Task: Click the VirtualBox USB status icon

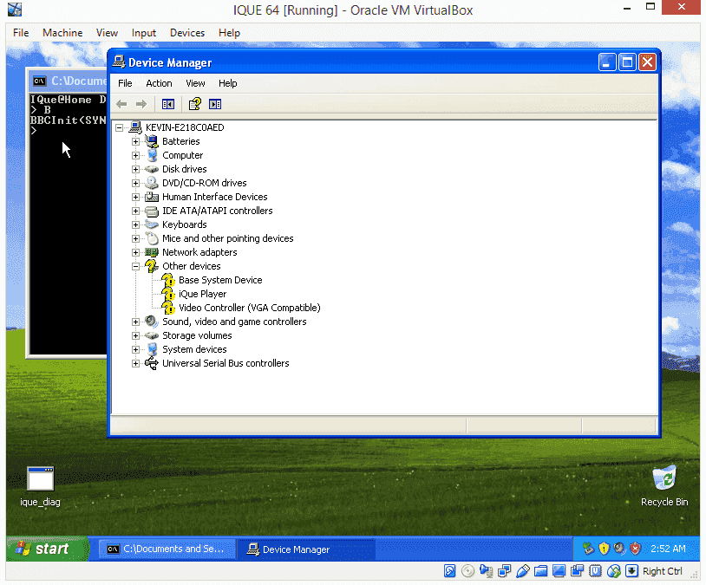Action: [523, 571]
